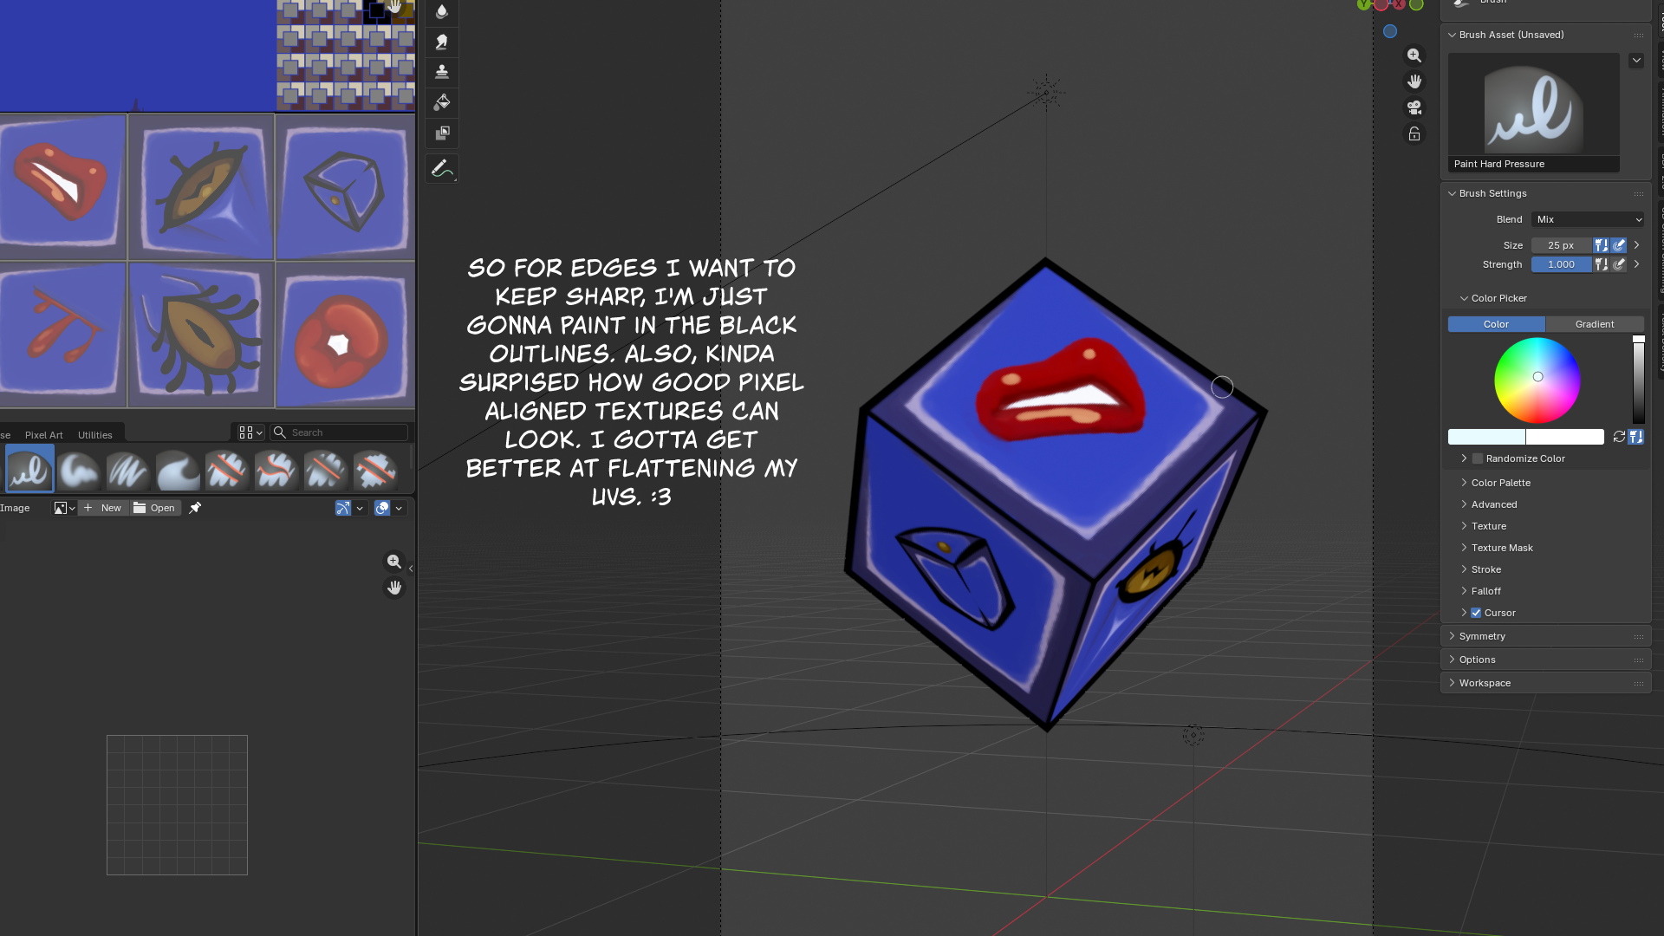Expand Size pressure options arrow

(x=1636, y=245)
